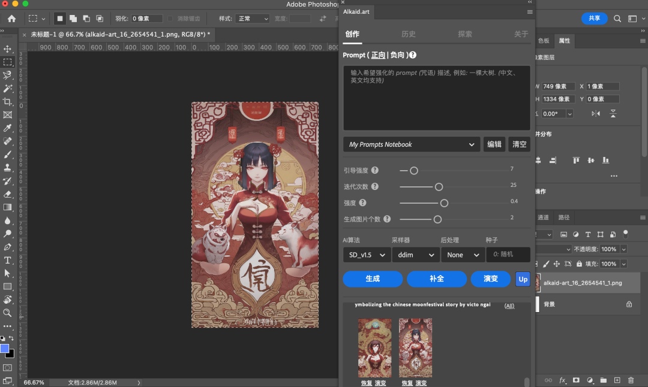Screen dimensions: 648x387
Task: Select the Lasso tool
Action: (7, 75)
